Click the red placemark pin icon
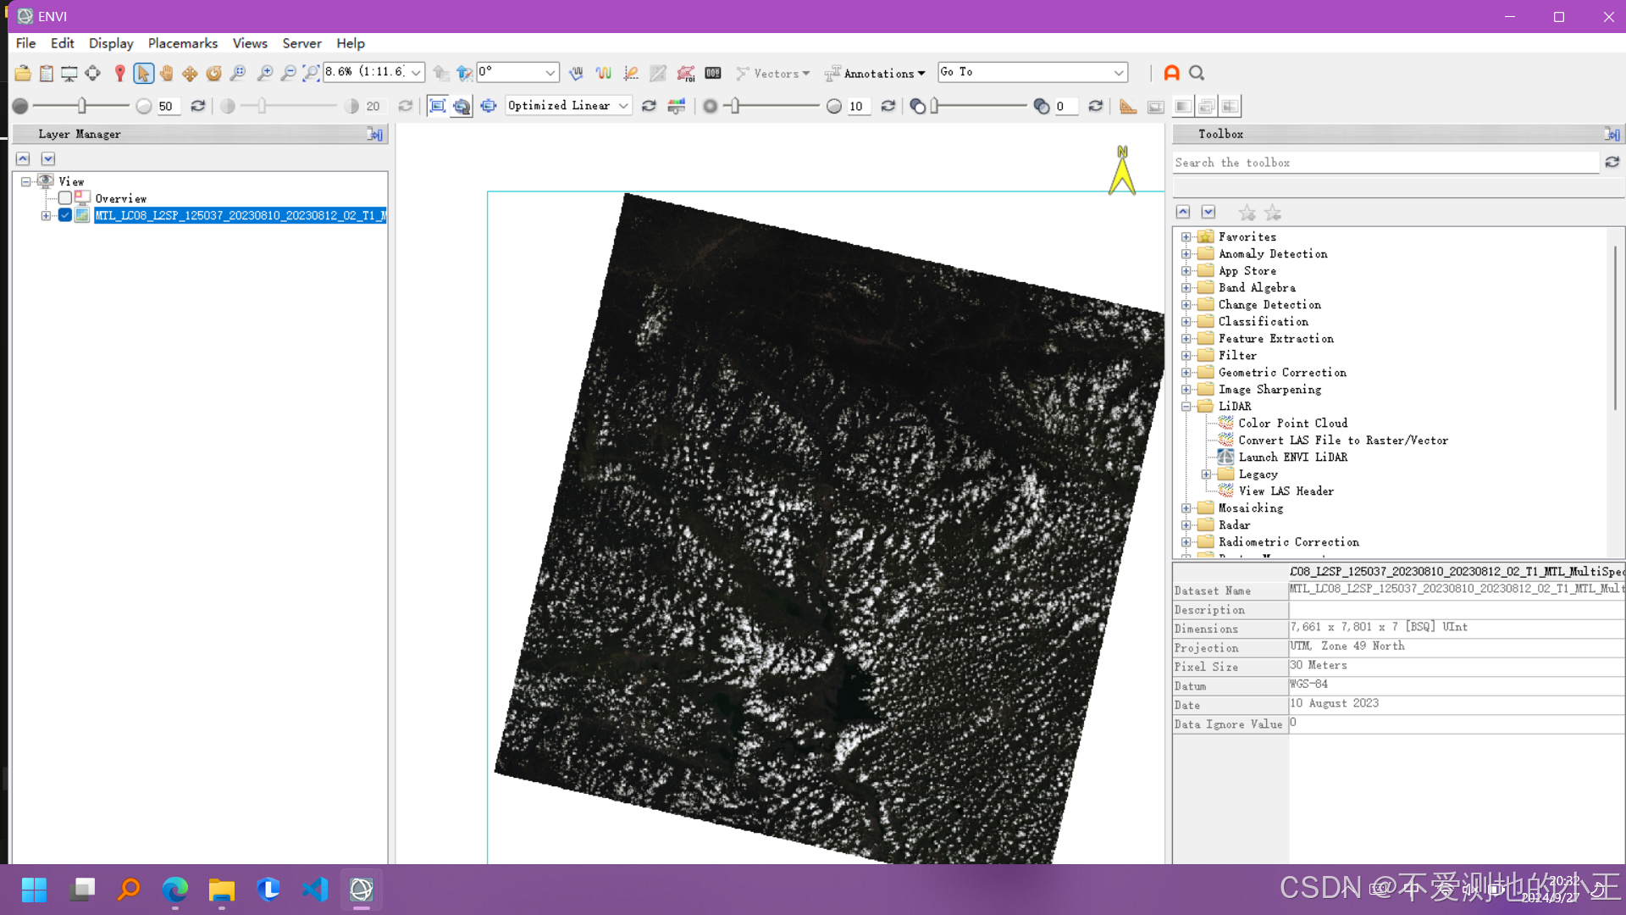The image size is (1626, 915). coord(119,73)
